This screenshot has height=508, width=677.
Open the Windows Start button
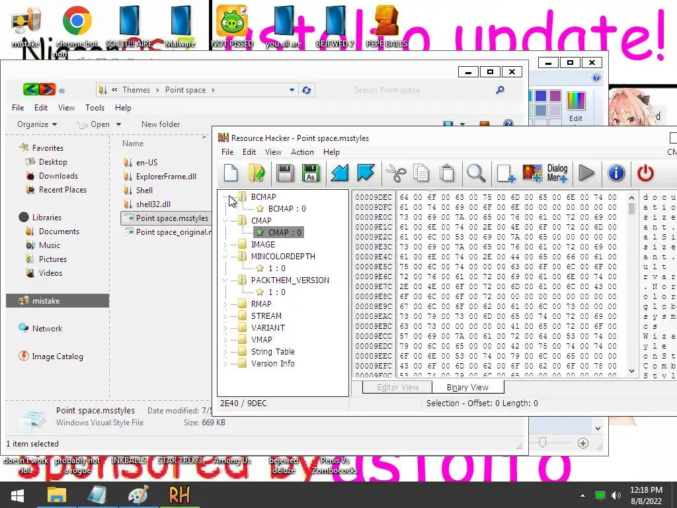click(17, 495)
